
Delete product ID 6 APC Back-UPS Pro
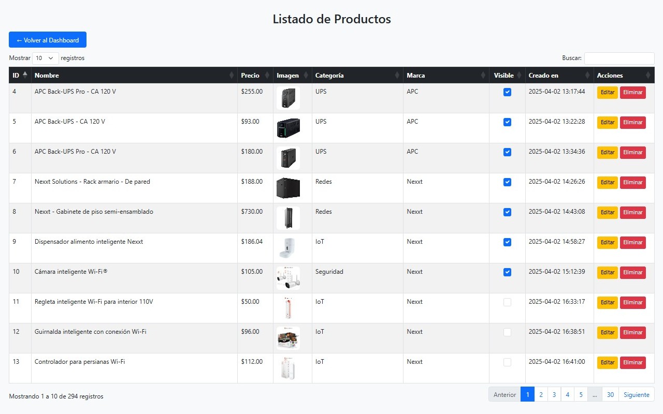click(x=633, y=153)
